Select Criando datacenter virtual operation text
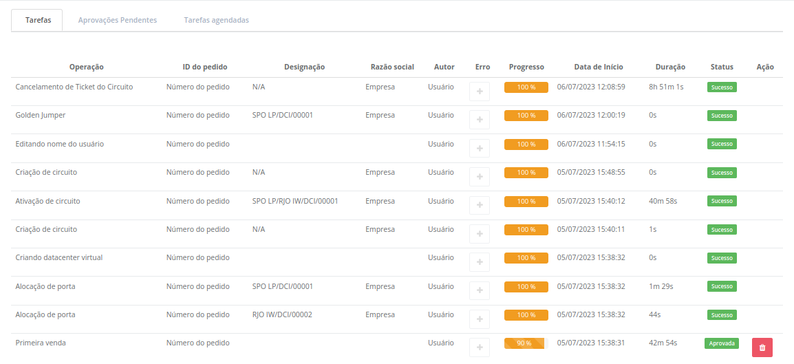 pos(59,257)
